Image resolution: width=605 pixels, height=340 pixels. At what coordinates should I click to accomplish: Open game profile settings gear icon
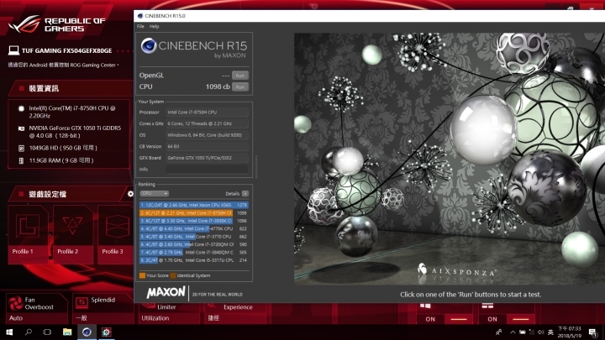[x=130, y=194]
